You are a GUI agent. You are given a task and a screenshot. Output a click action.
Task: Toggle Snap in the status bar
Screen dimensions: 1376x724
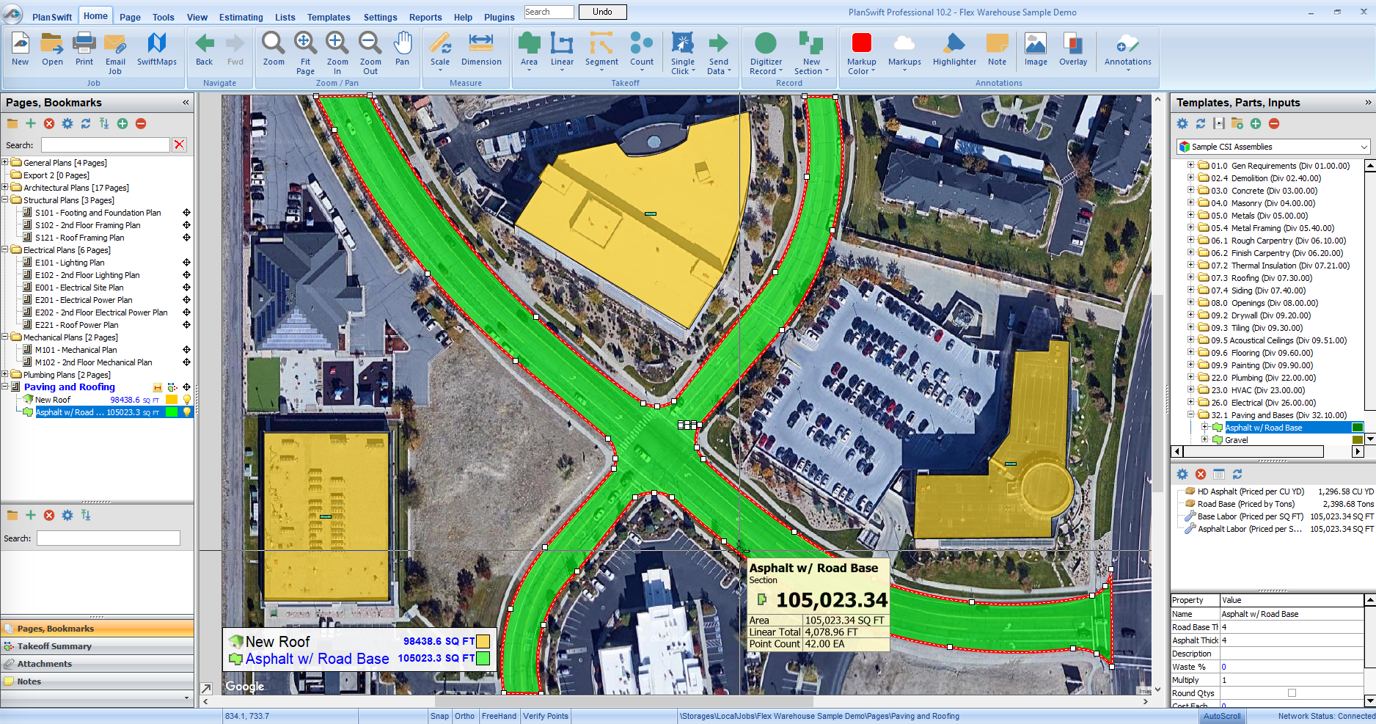point(439,716)
